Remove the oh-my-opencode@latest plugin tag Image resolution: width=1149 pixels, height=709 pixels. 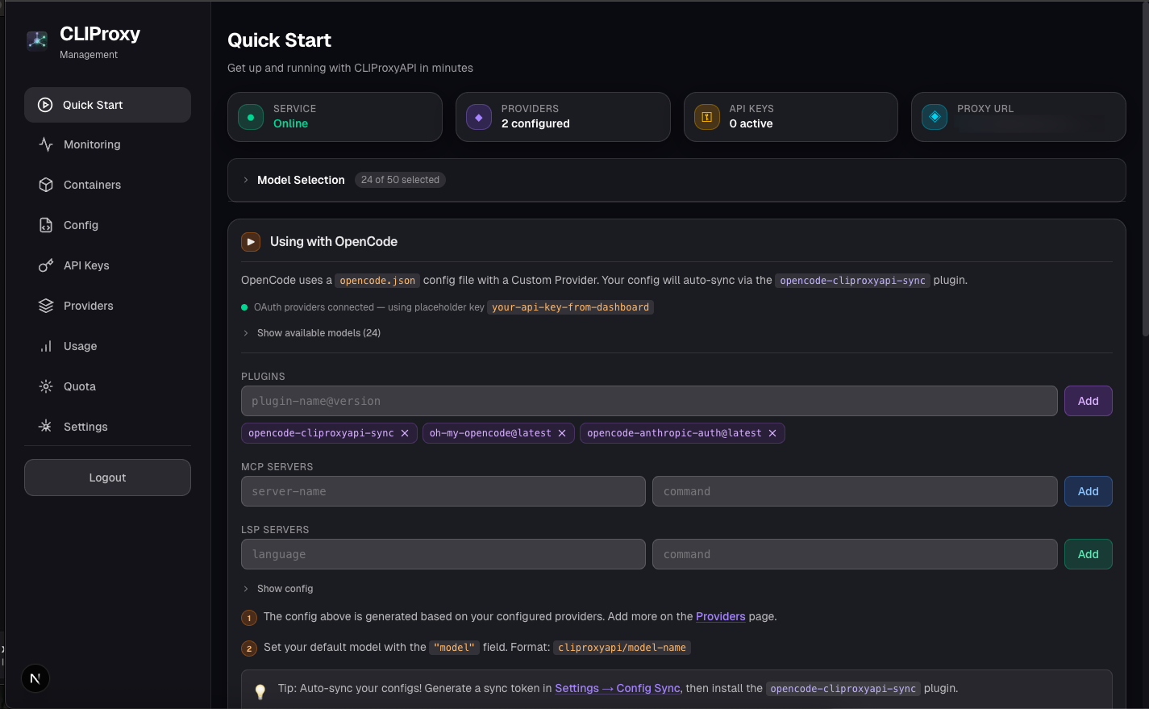(562, 433)
